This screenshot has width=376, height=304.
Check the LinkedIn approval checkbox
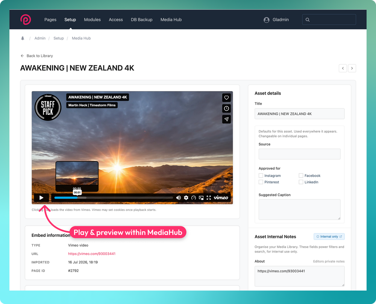(301, 182)
